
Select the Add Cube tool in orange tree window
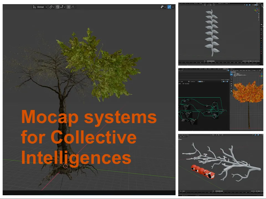click(x=231, y=93)
